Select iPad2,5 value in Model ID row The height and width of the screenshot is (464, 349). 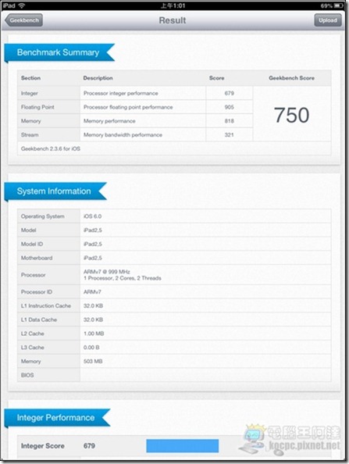93,244
